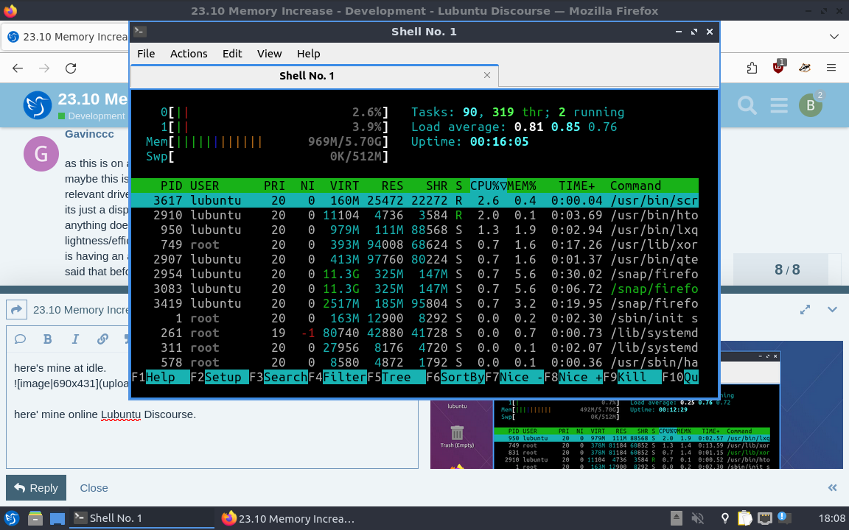The height and width of the screenshot is (530, 849).
Task: Click the lightbulb tray icon
Action: coord(725,518)
